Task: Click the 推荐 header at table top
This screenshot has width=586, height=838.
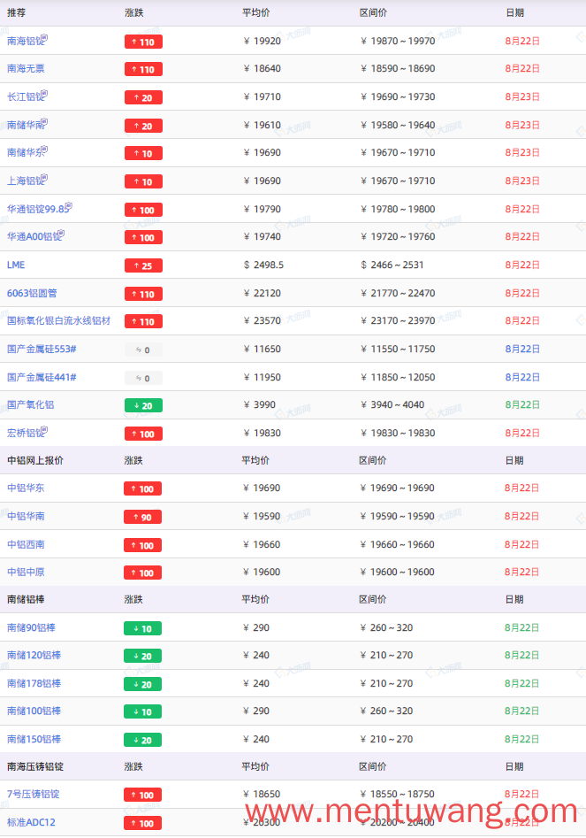Action: point(16,12)
